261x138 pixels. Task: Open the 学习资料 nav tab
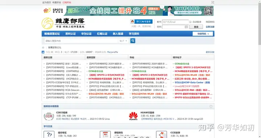coord(134,34)
